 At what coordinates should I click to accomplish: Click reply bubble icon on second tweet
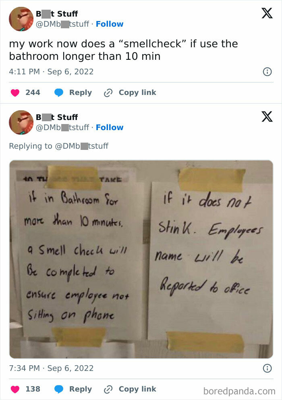coord(59,389)
